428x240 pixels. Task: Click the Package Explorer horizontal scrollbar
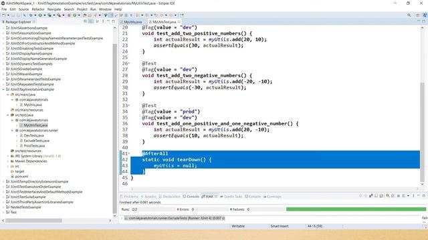[x=33, y=221]
